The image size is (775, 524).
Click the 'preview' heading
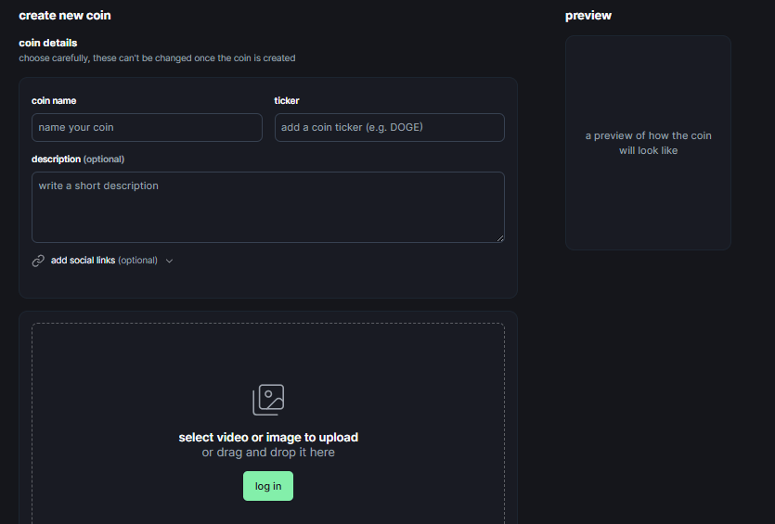coord(588,16)
